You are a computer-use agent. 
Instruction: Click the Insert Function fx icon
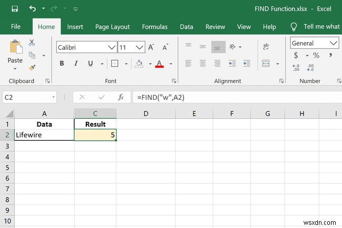tap(120, 97)
